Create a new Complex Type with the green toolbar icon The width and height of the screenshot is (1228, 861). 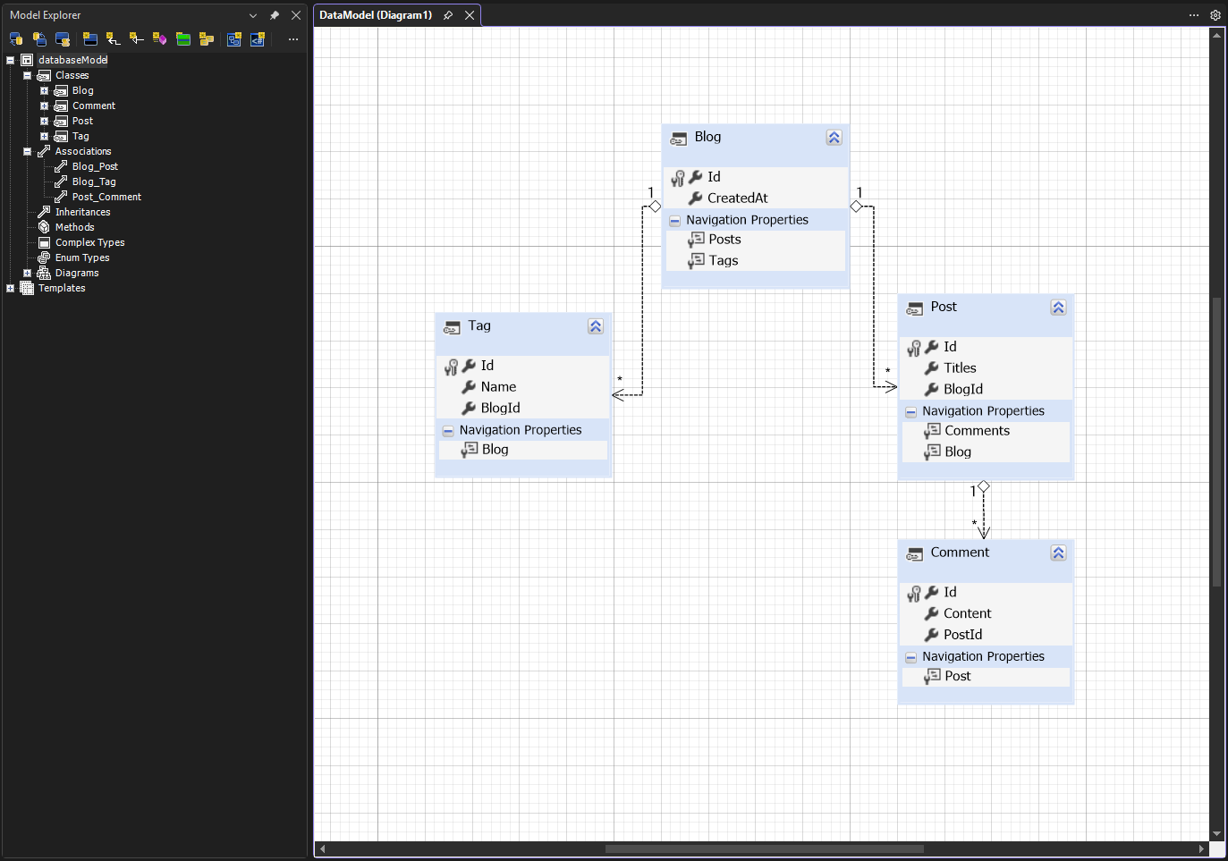point(183,38)
